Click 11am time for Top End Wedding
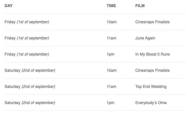Image resolution: width=186 pixels, height=114 pixels. pos(111,86)
